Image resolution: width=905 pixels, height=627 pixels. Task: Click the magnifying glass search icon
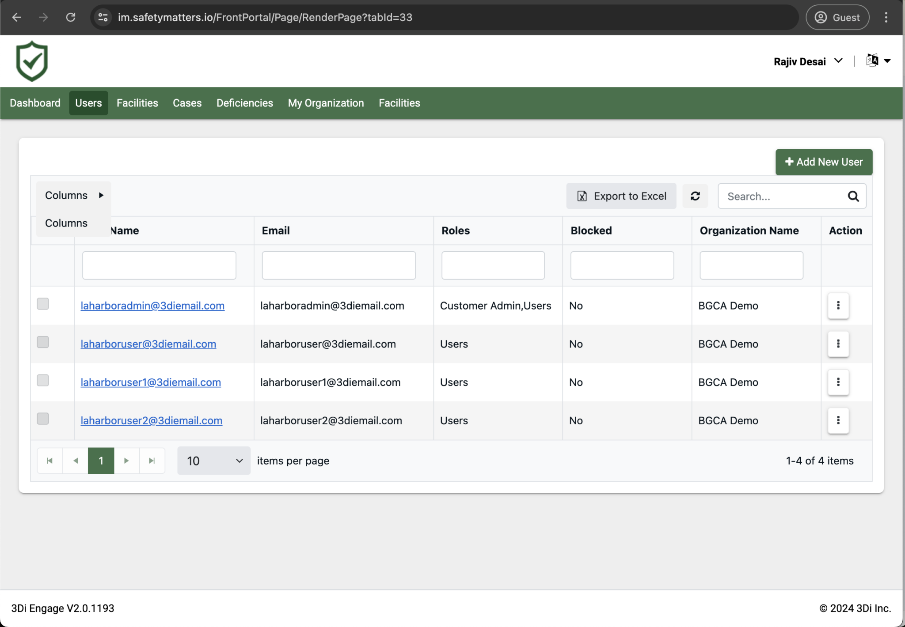[x=853, y=196]
